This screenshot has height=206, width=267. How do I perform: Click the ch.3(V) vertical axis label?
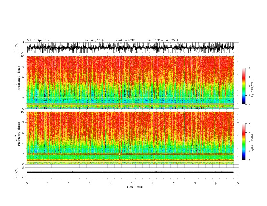click(x=16, y=173)
